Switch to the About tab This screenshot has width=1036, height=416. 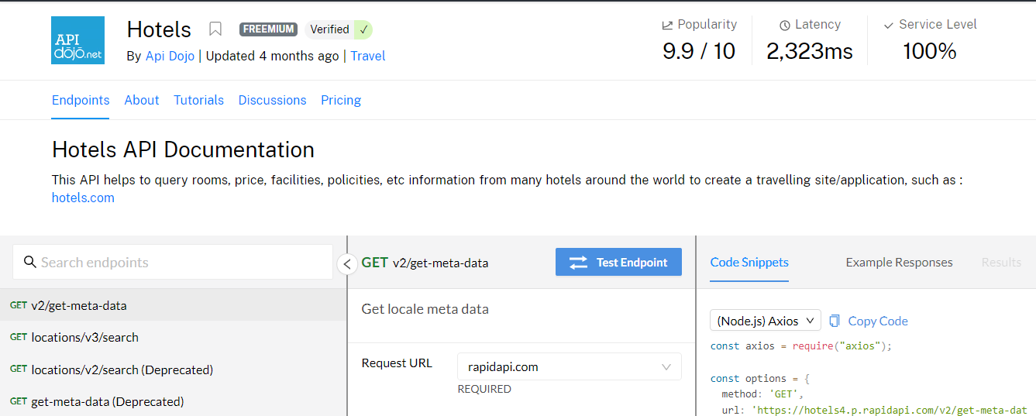pyautogui.click(x=142, y=100)
